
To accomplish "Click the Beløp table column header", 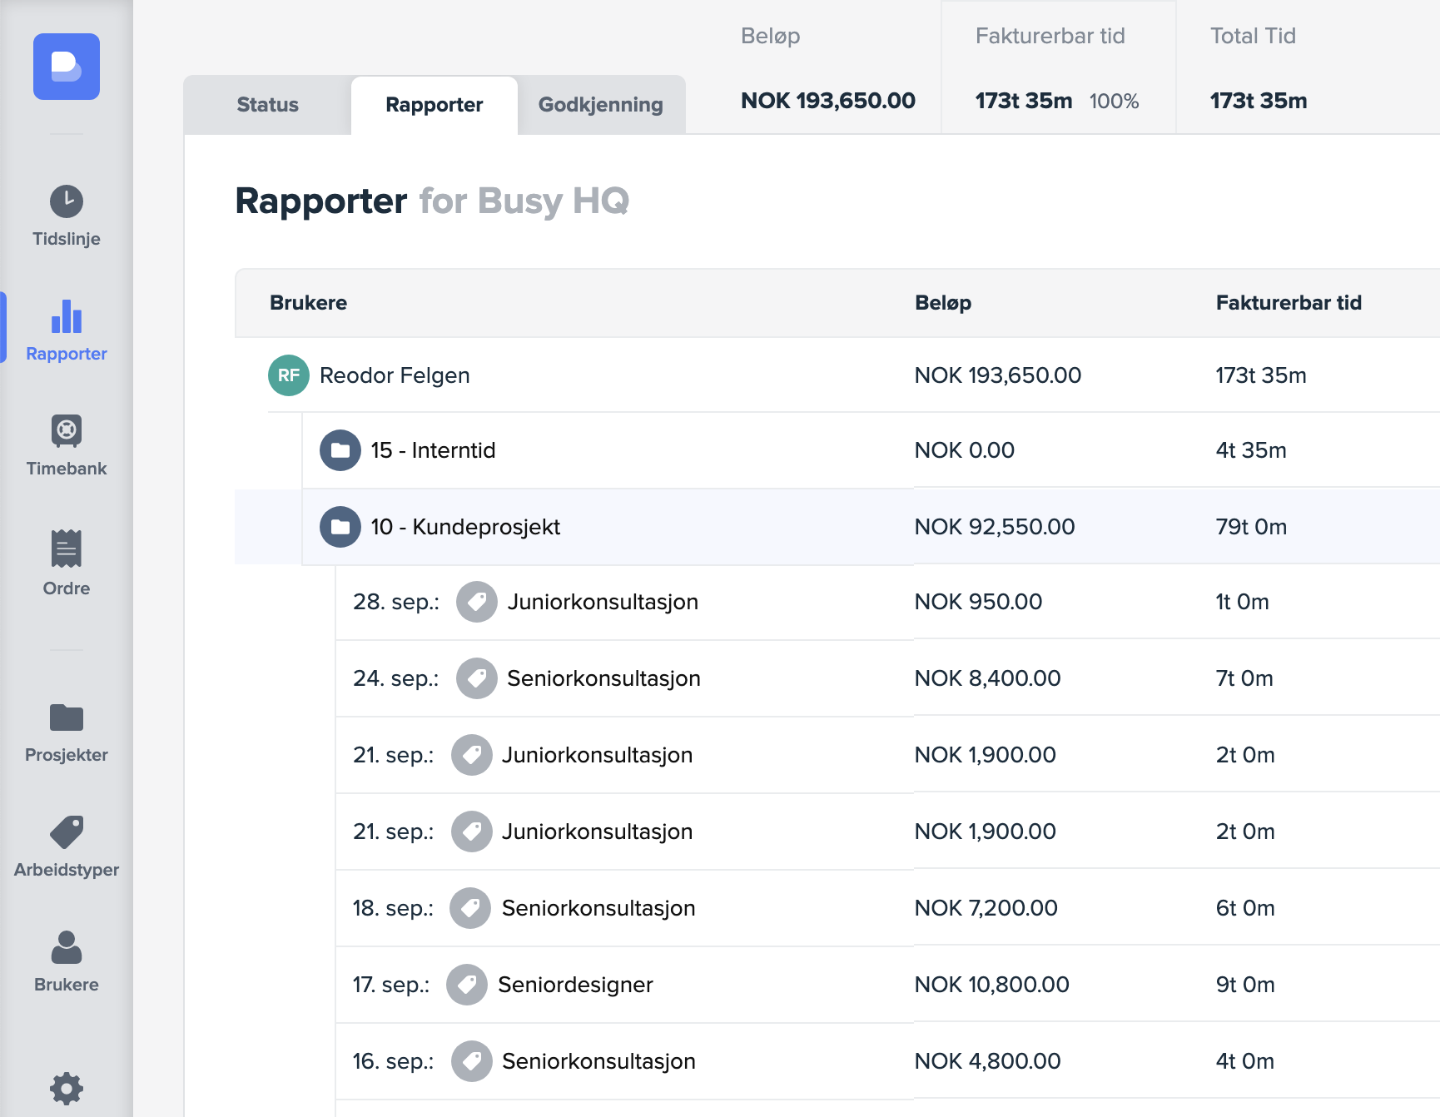I will tap(943, 303).
